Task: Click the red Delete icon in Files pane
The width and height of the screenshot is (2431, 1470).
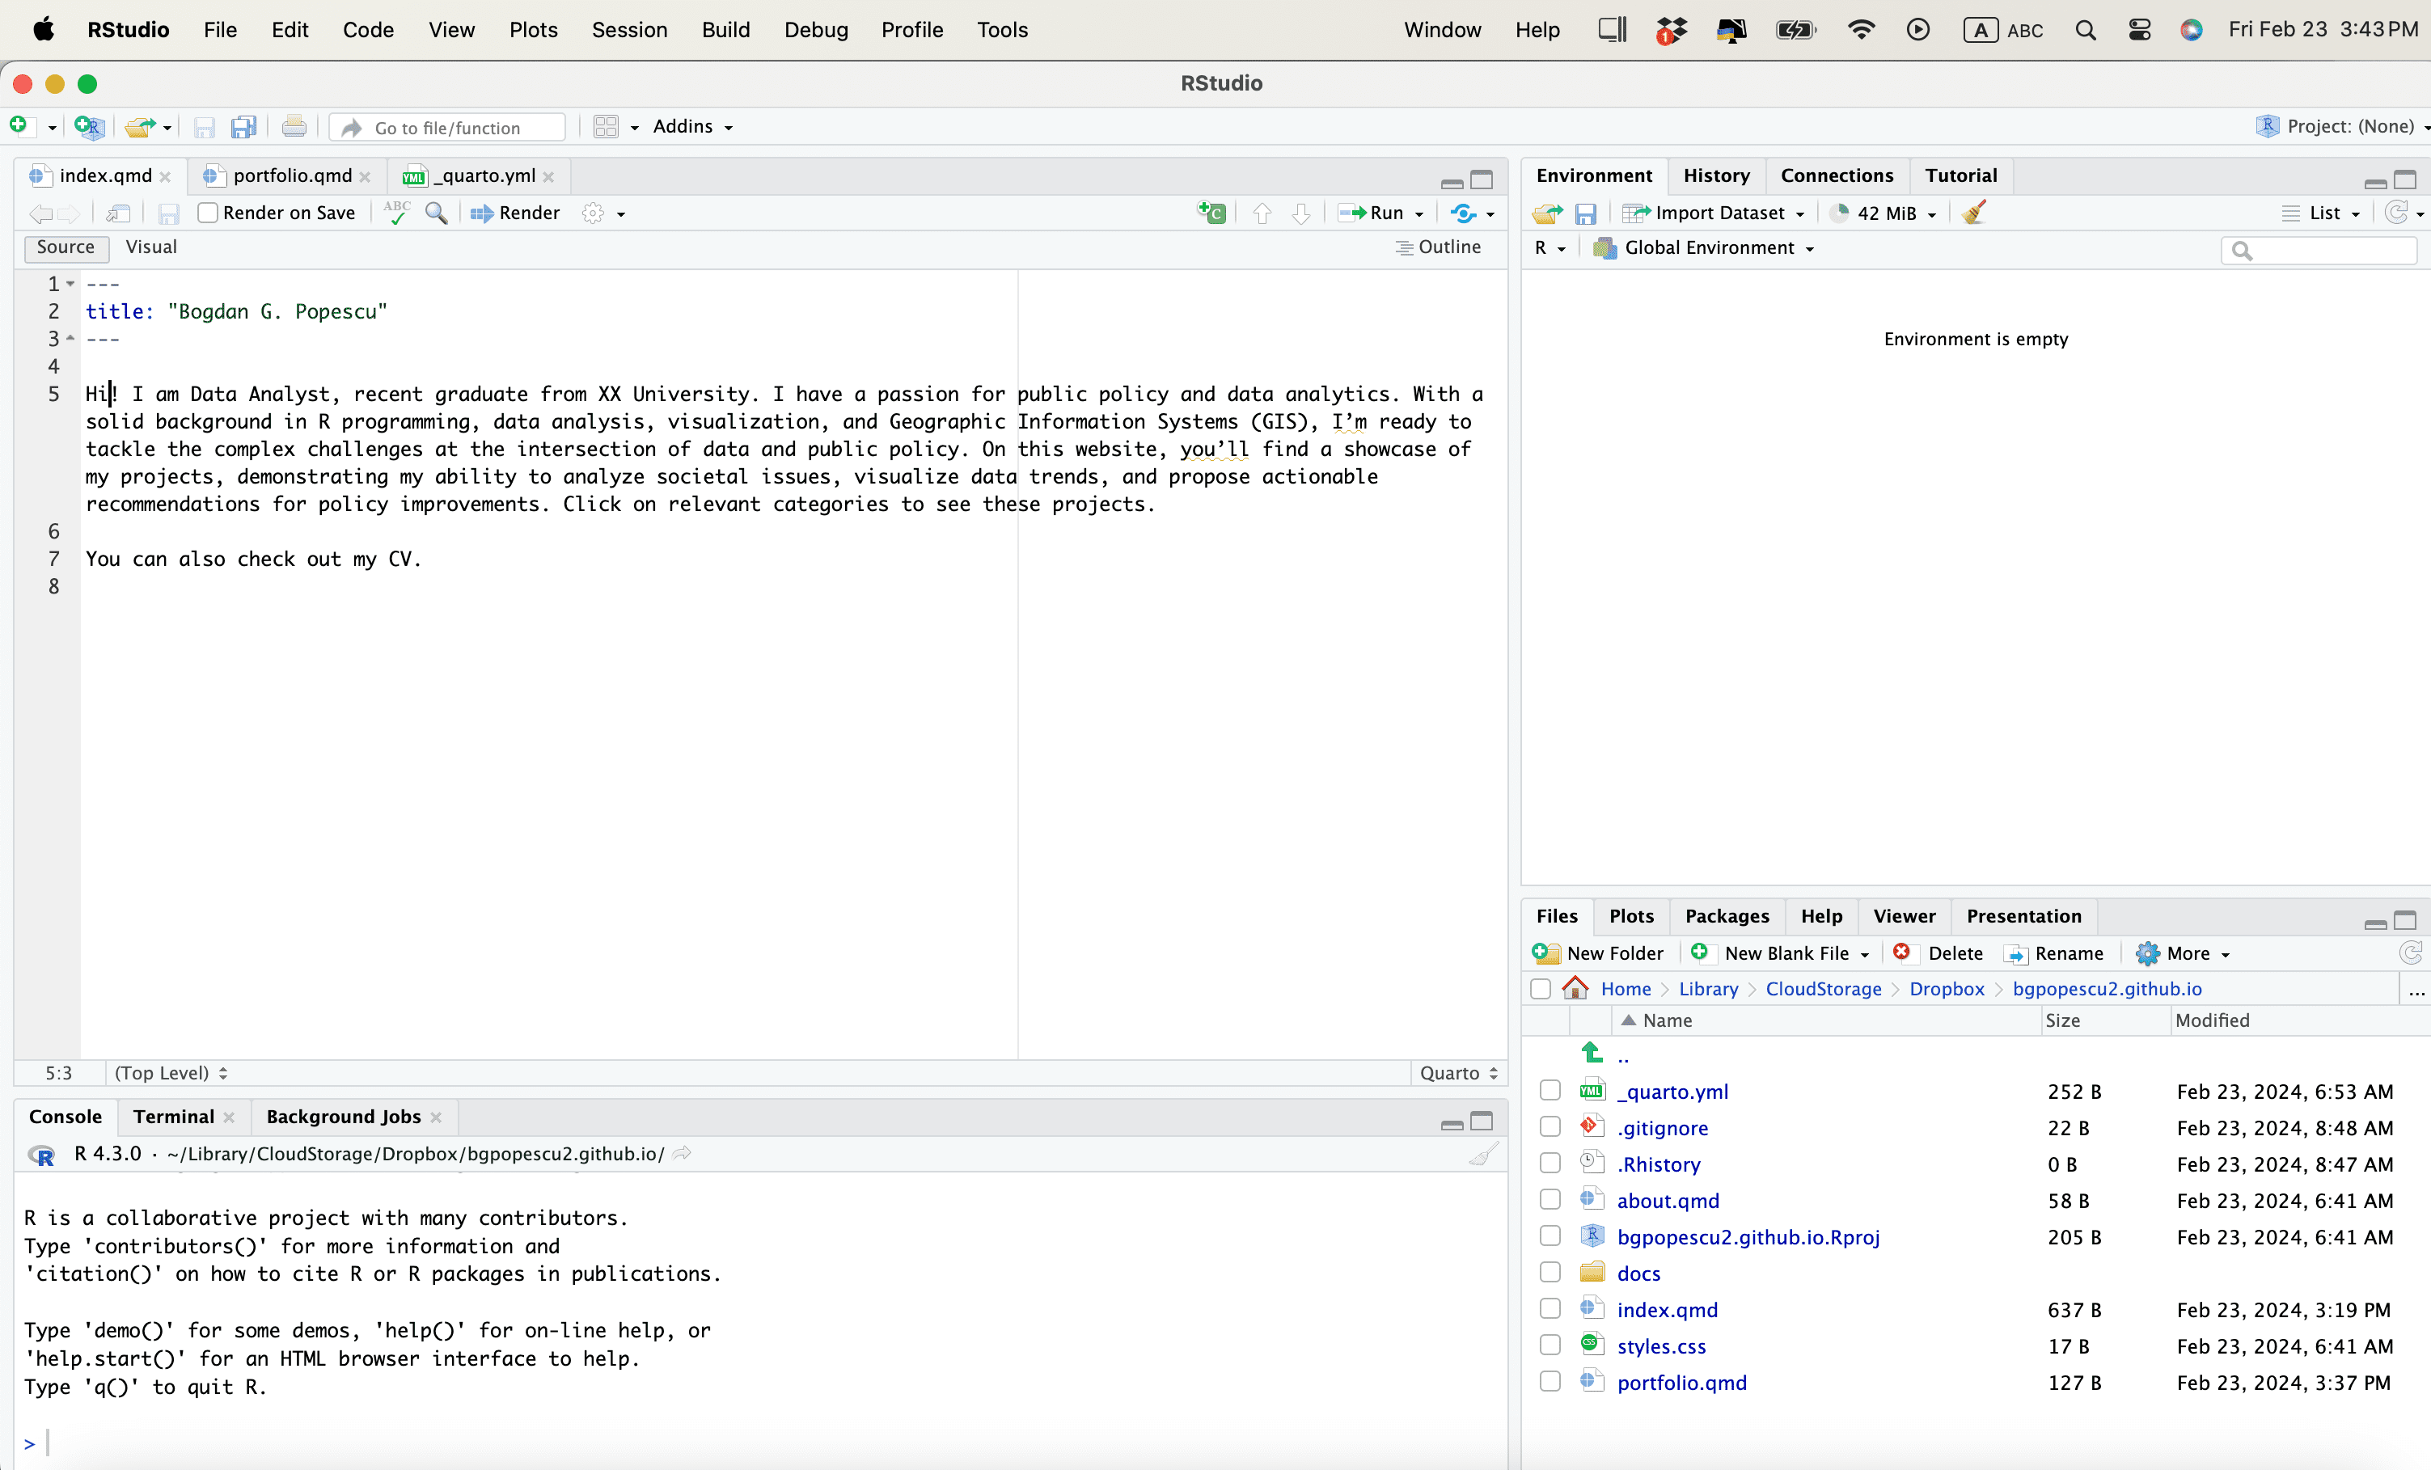Action: coord(1901,953)
